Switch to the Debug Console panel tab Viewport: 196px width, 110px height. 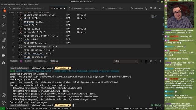[41, 61]
